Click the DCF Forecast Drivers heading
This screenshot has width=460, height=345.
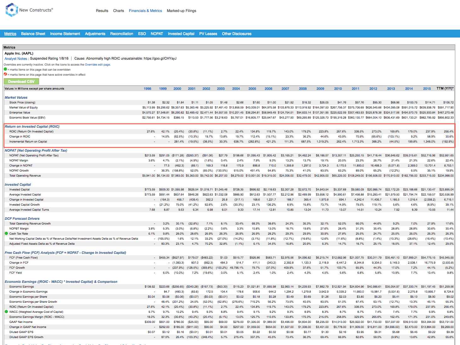point(22,219)
